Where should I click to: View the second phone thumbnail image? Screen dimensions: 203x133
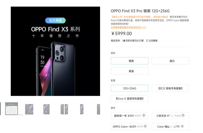point(46,109)
